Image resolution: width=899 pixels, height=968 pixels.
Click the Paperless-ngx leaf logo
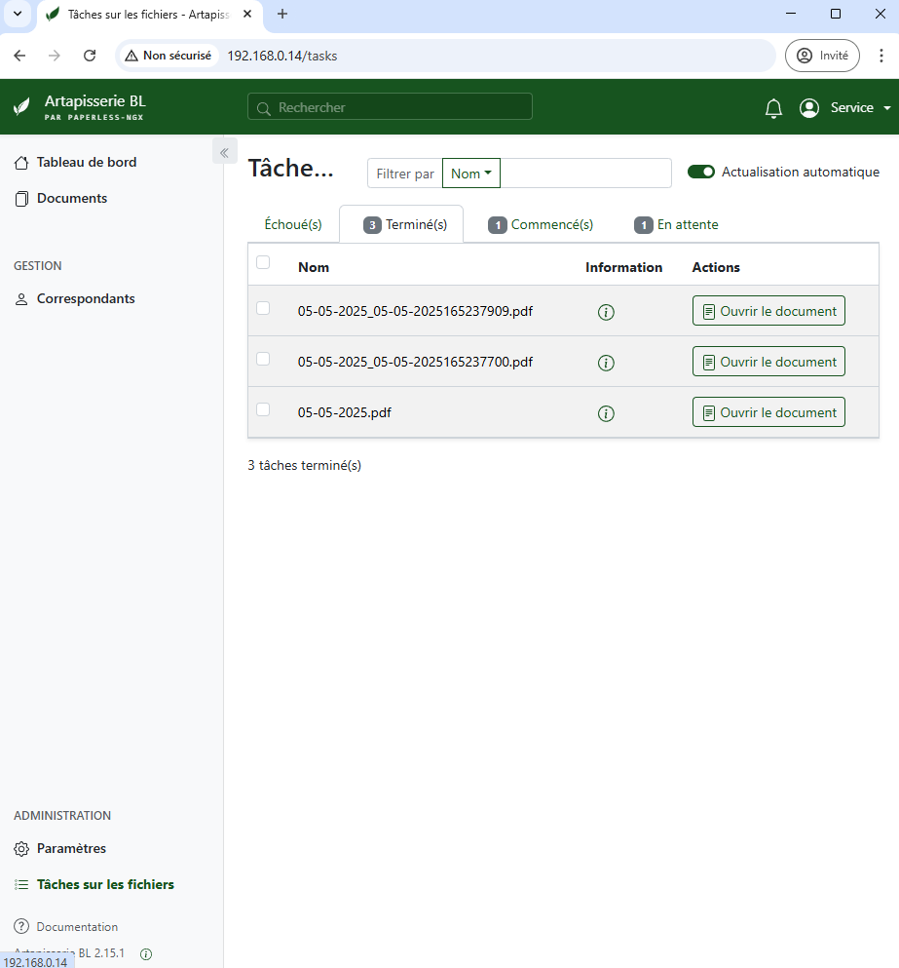(x=21, y=107)
